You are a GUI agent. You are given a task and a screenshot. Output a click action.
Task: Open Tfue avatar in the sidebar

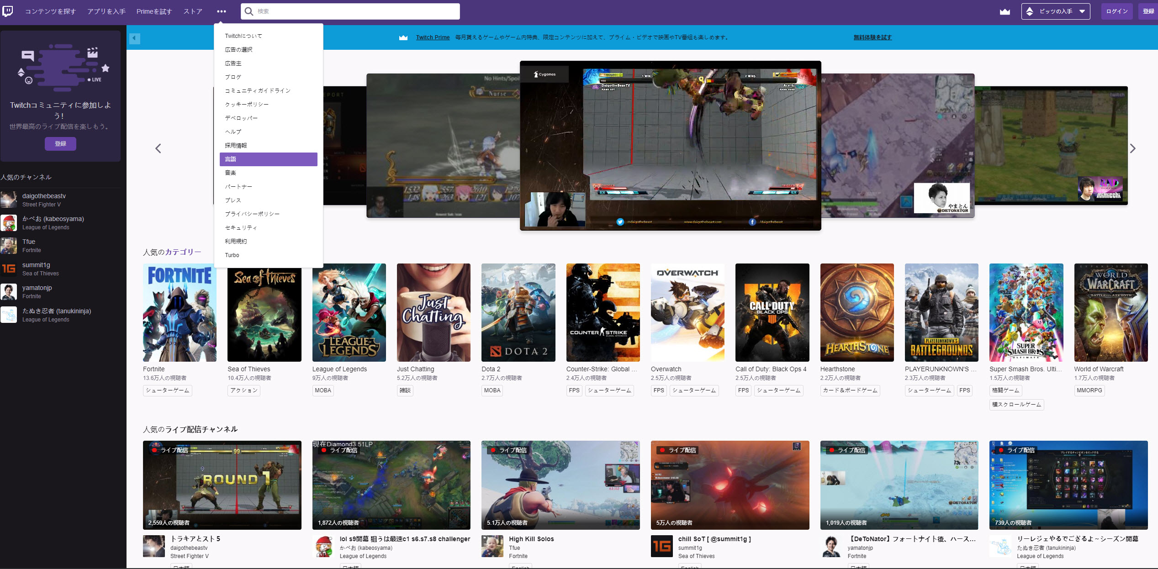coord(9,246)
